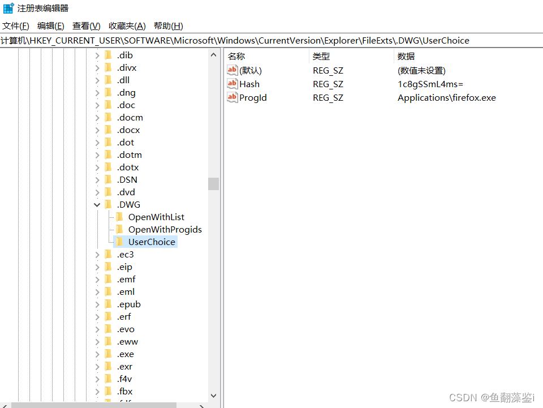Open the 查看(V) menu

(86, 26)
